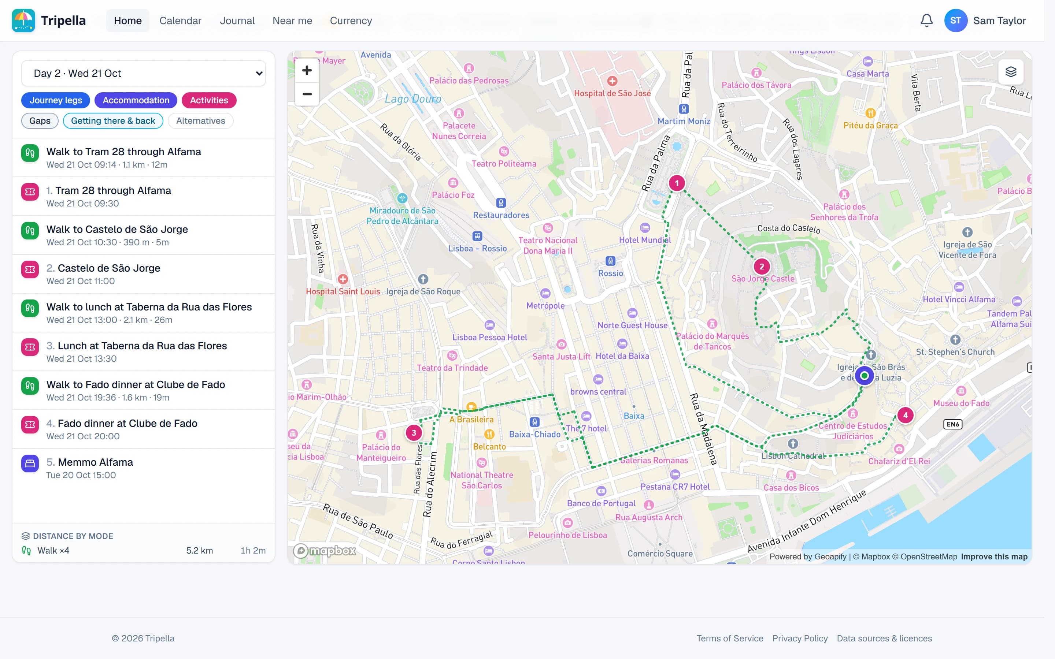Click ticket icon beside Fado dinner
The image size is (1055, 659).
pyautogui.click(x=30, y=425)
